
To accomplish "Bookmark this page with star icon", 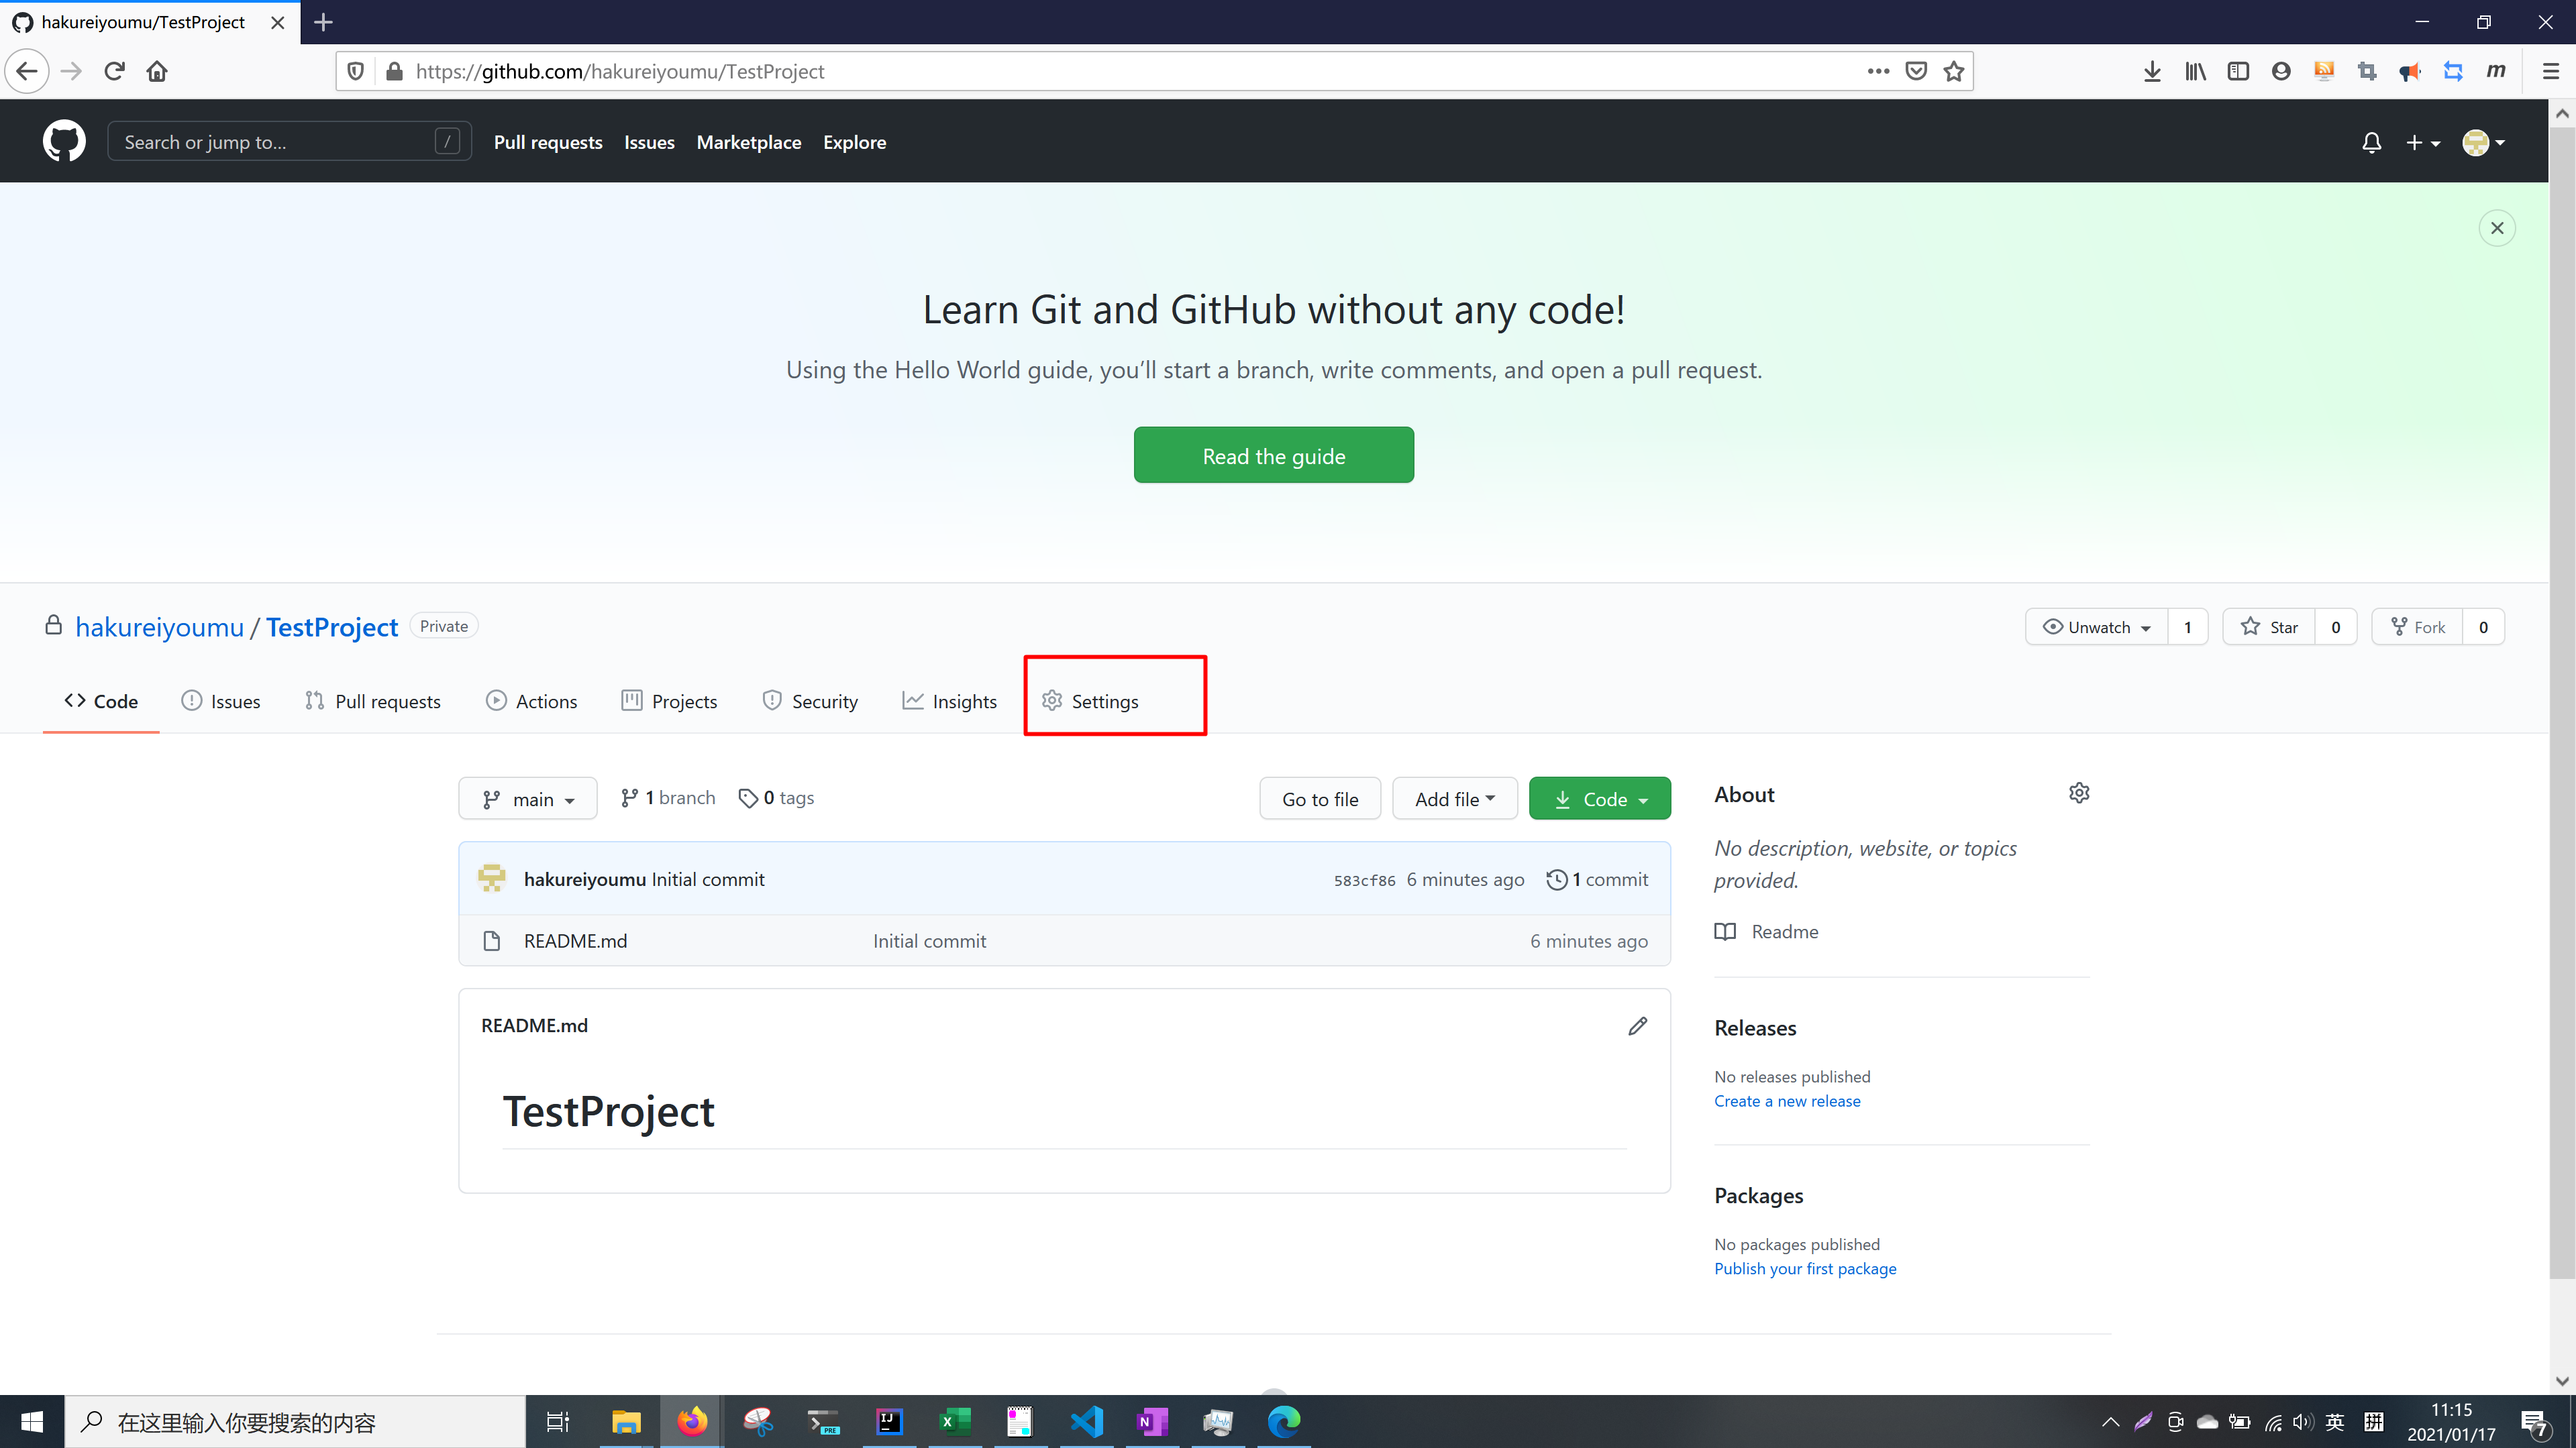I will (1954, 71).
